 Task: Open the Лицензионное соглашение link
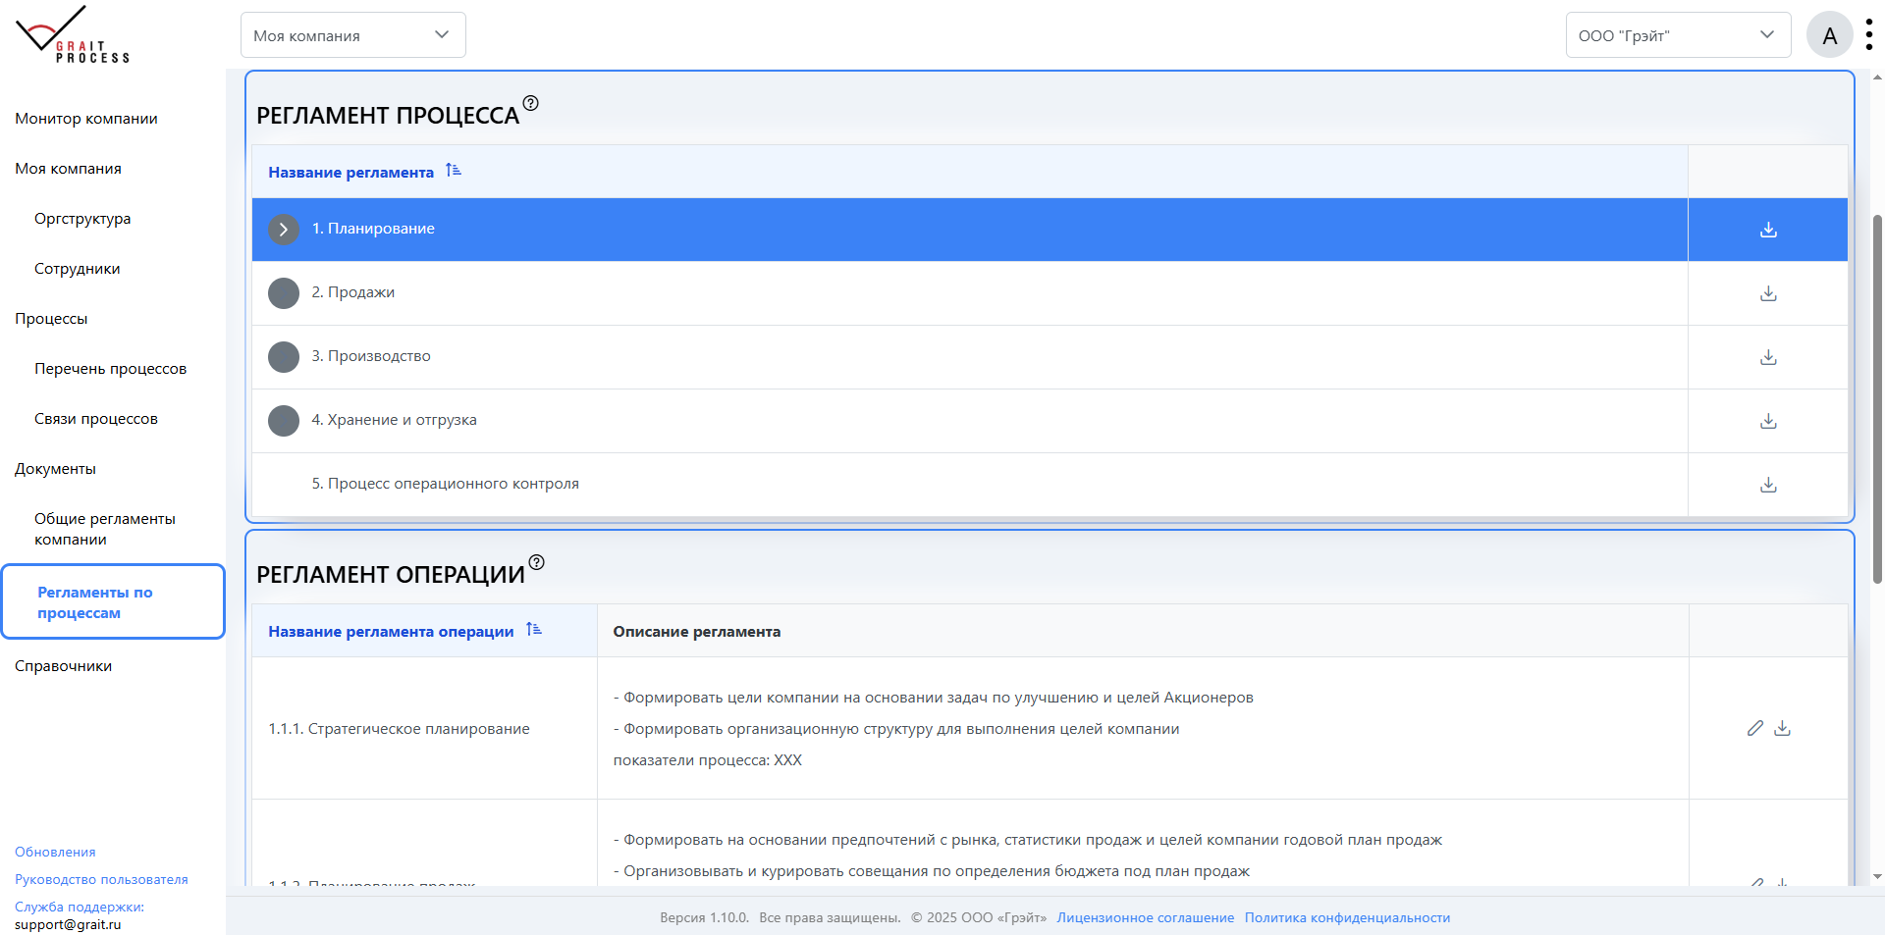pyautogui.click(x=1145, y=917)
